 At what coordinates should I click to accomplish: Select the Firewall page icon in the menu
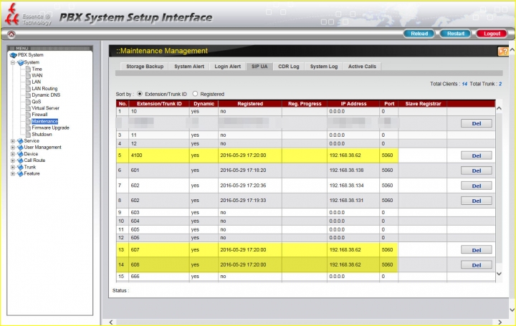[28, 115]
